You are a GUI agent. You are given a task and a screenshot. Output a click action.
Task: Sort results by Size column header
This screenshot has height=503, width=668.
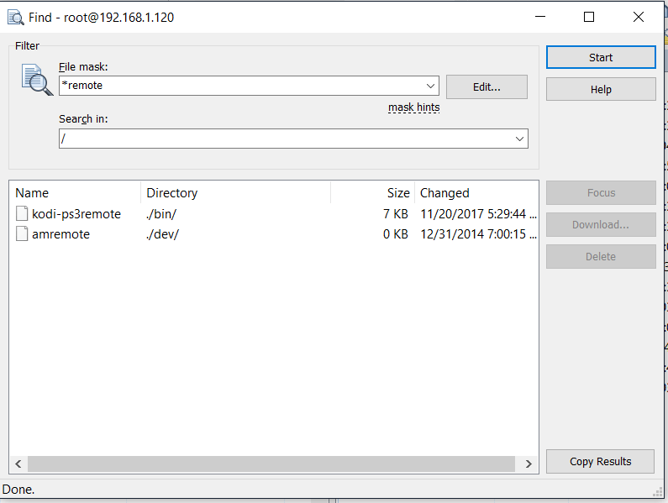click(x=374, y=193)
